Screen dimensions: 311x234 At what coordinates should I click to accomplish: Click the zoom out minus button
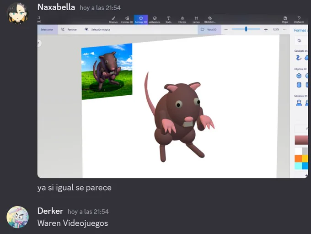(x=226, y=30)
